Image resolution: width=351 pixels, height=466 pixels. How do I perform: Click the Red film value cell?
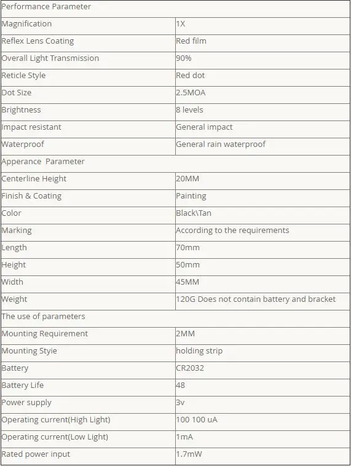pyautogui.click(x=262, y=44)
